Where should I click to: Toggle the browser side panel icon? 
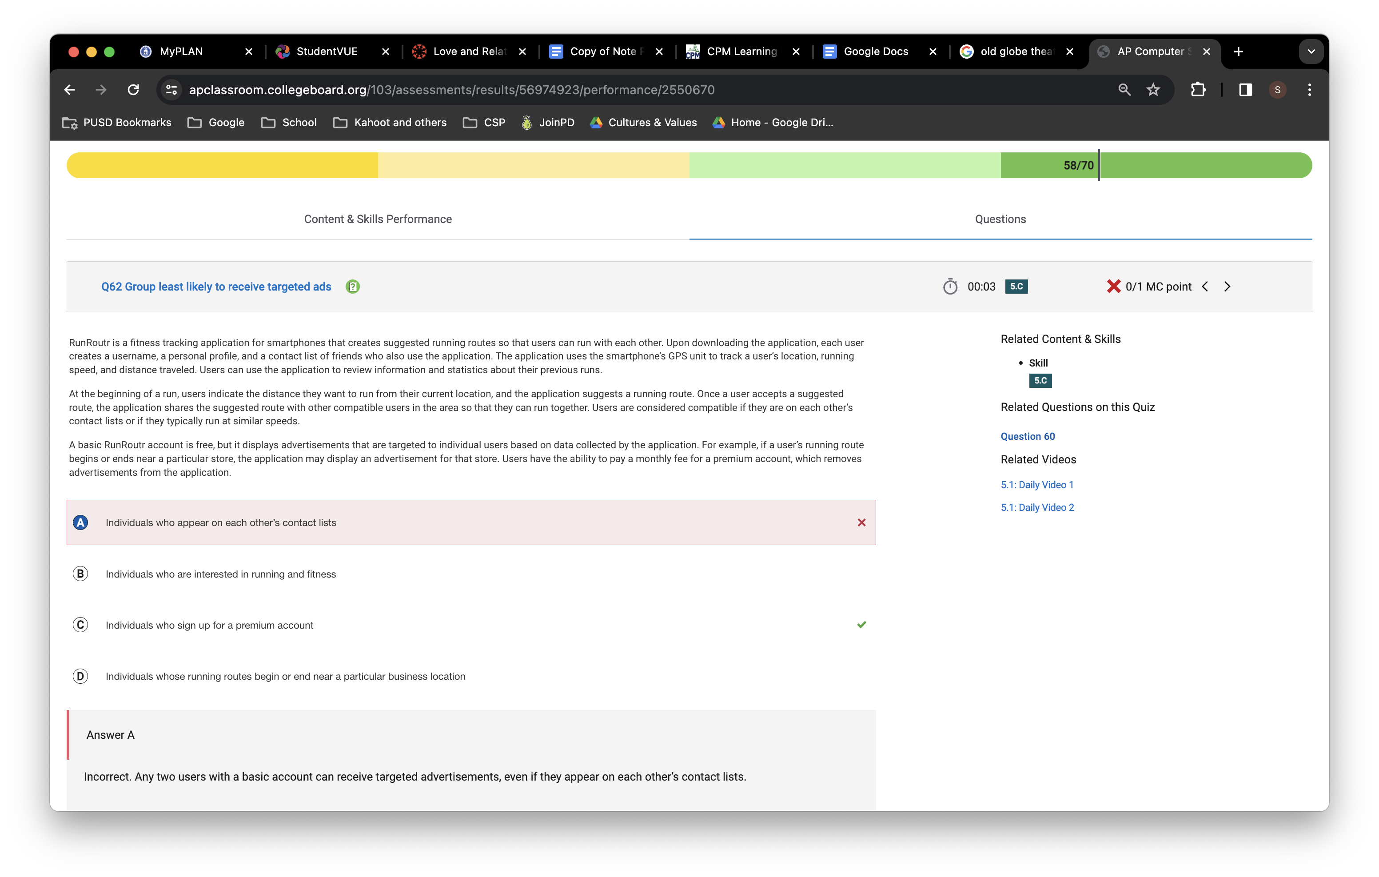[x=1245, y=90]
